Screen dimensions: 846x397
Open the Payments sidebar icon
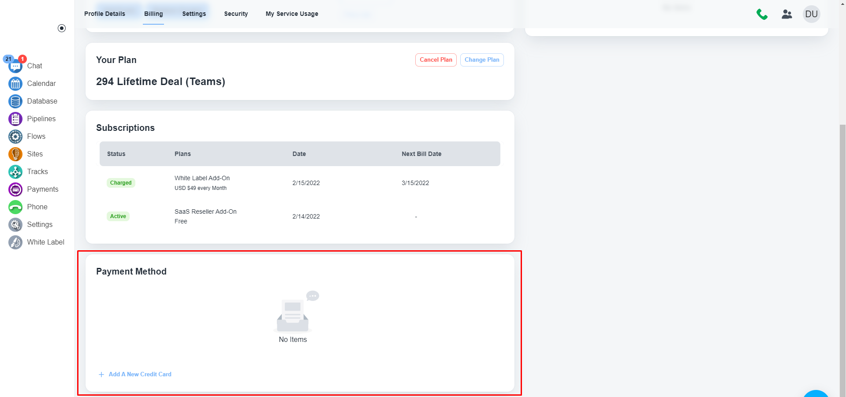15,189
